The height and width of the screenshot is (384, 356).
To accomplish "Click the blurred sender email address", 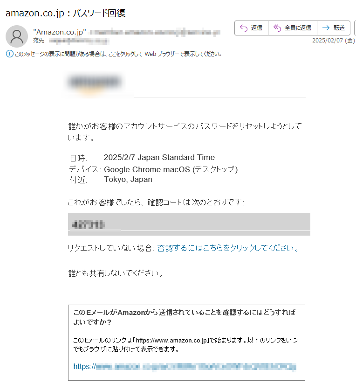I will pos(155,32).
